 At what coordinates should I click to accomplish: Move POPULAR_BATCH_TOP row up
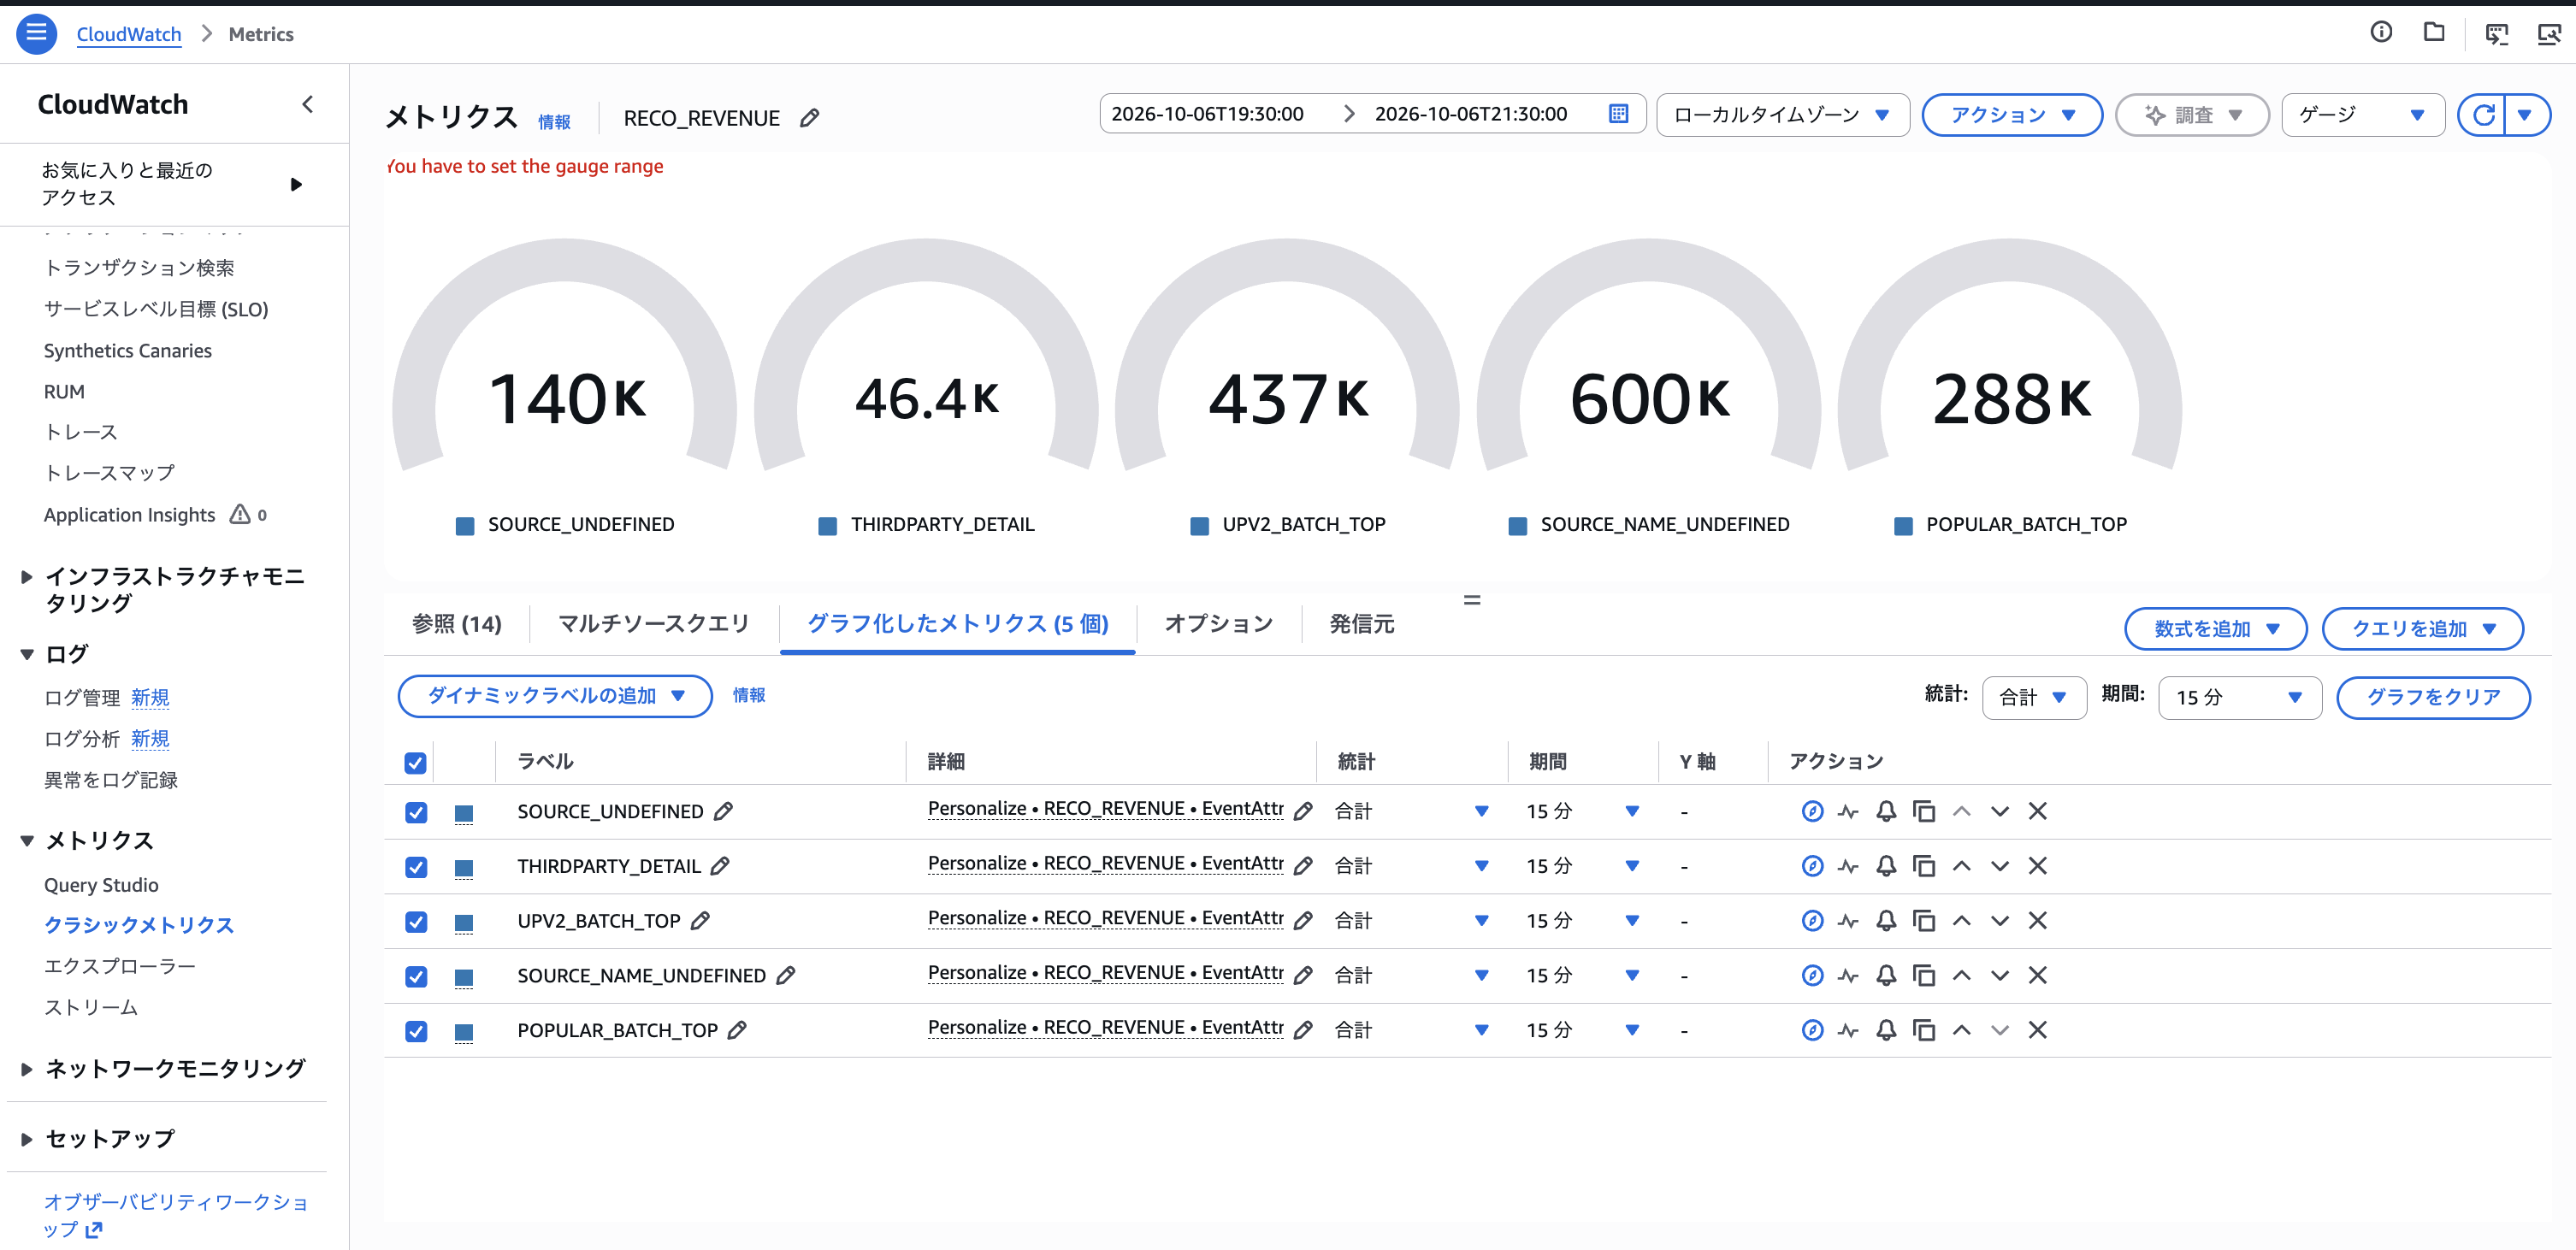click(x=1961, y=1030)
